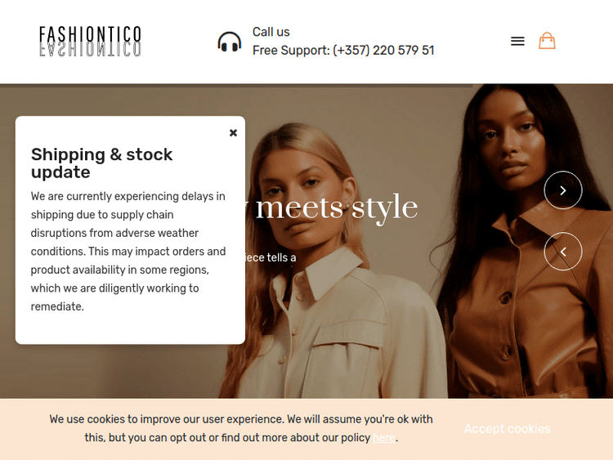Open the cookie policy 'here' link
The height and width of the screenshot is (460, 613).
coord(383,437)
